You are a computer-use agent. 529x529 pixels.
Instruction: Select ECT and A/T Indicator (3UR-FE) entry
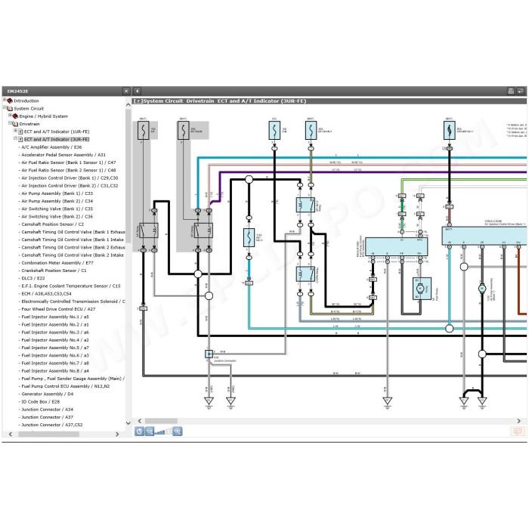[x=57, y=139]
